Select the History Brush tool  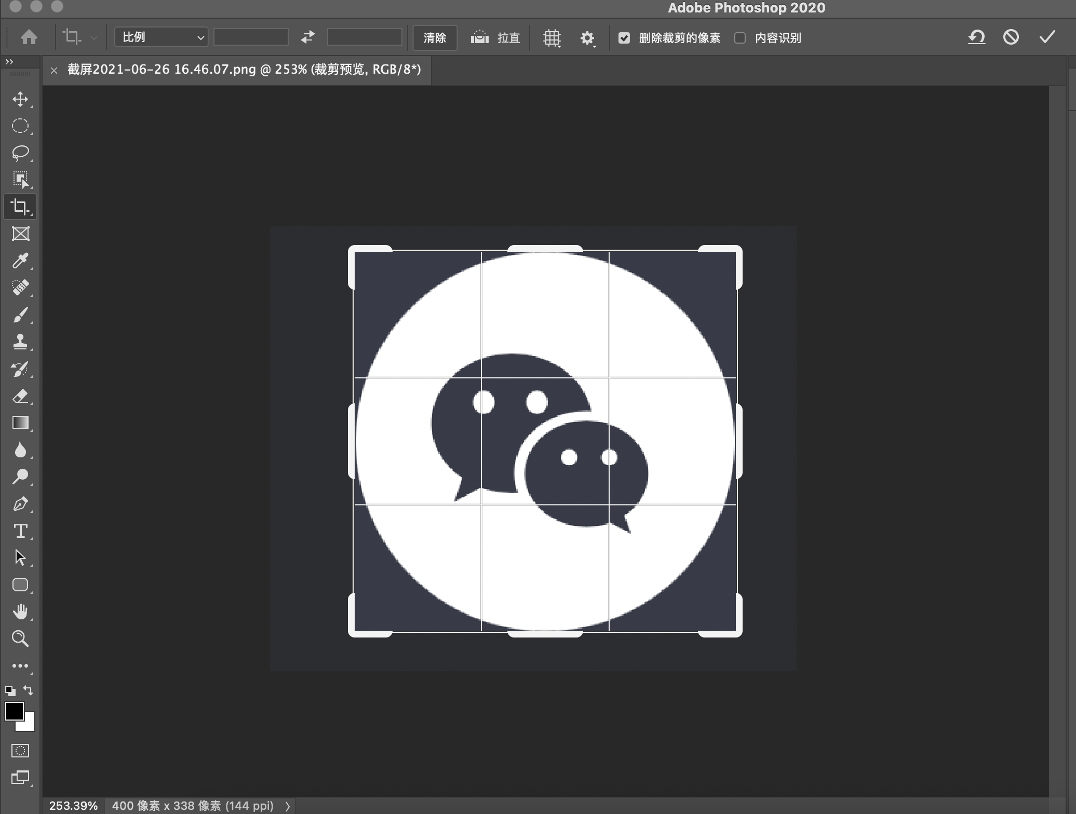tap(20, 369)
